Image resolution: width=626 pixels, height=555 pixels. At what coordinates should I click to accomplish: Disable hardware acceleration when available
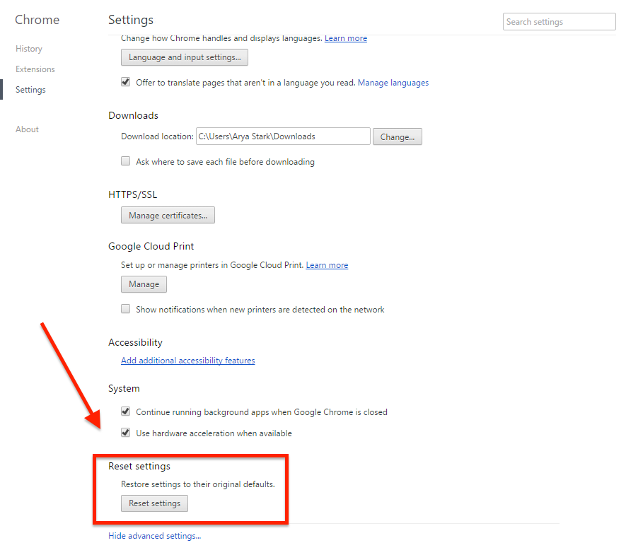point(125,432)
